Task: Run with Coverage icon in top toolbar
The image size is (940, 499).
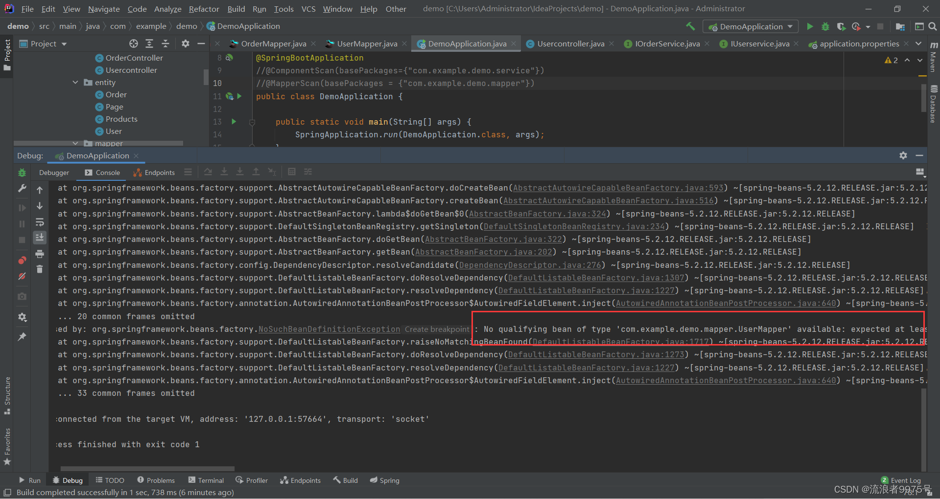Action: coord(841,26)
